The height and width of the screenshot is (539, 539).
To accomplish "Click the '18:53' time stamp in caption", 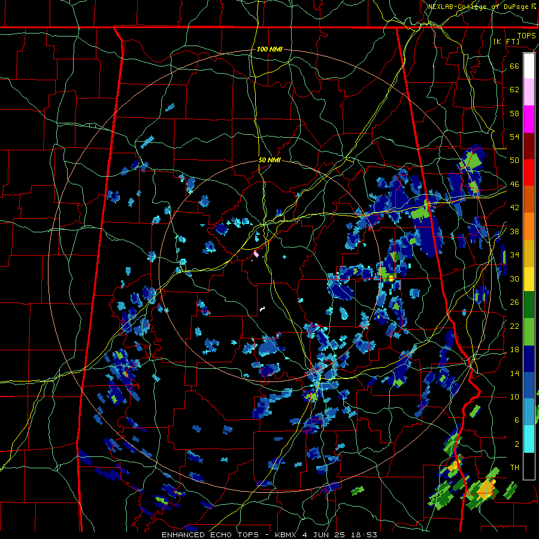I will [364, 535].
